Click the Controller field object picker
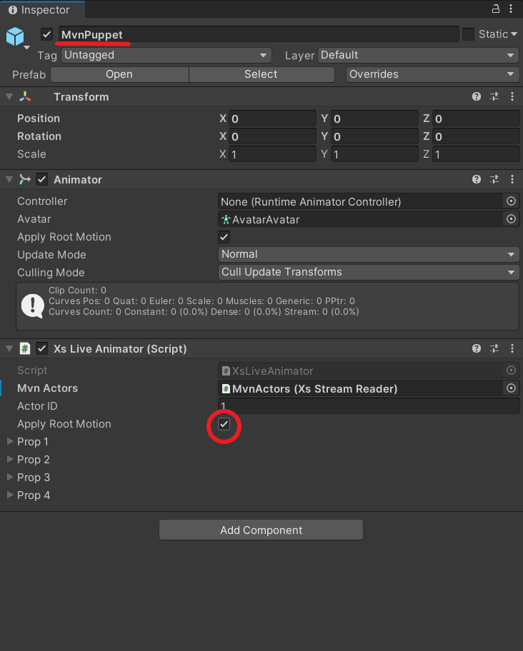This screenshot has height=651, width=523. coord(512,201)
